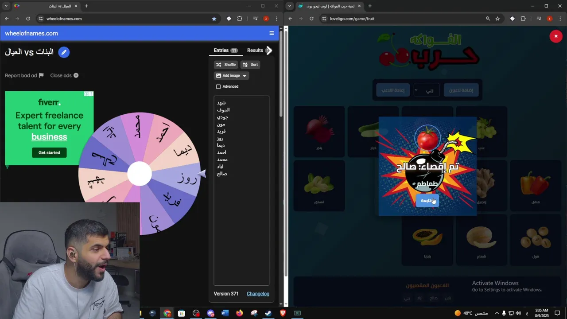The image size is (567, 319).
Task: Select the فلفل pepper card
Action: 535,186
